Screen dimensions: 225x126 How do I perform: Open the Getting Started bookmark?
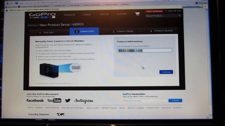[26, 7]
